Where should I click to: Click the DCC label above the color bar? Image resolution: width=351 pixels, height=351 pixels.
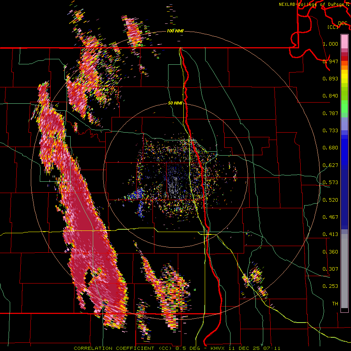pyautogui.click(x=343, y=23)
